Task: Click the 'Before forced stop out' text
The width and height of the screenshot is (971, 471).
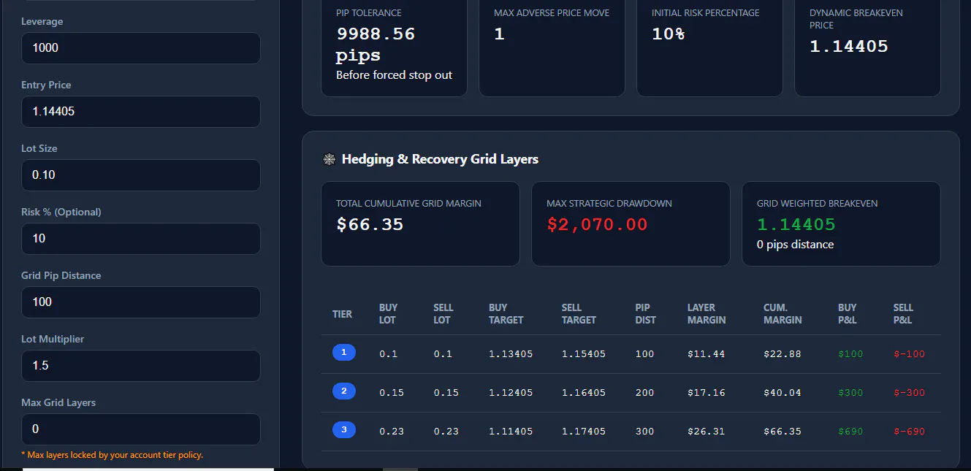Action: tap(394, 75)
